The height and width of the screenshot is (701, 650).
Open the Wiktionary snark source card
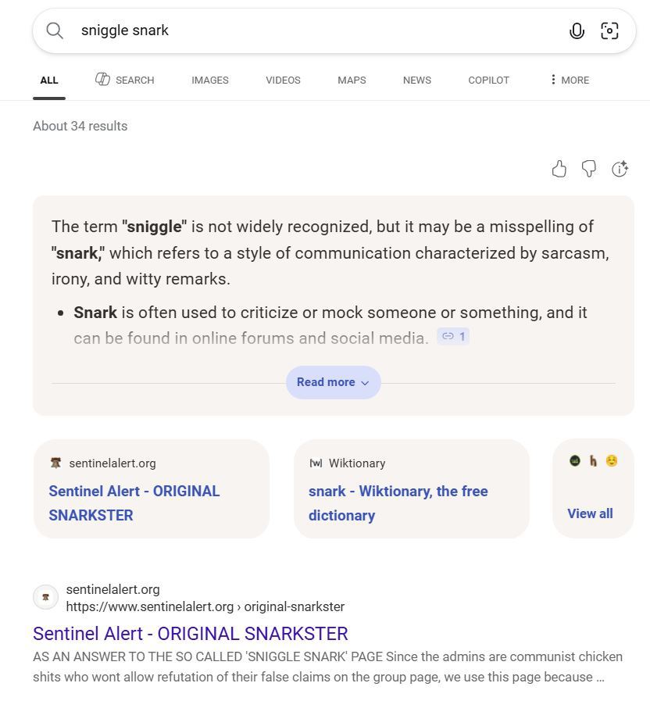pos(412,489)
